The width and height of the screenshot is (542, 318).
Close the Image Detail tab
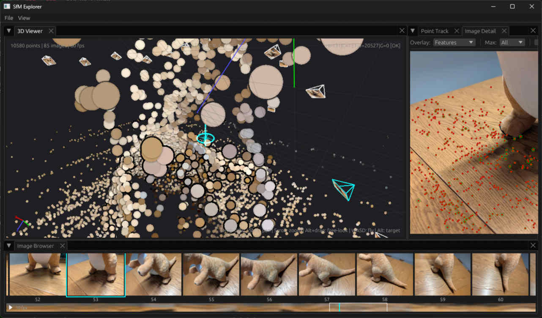pyautogui.click(x=504, y=31)
